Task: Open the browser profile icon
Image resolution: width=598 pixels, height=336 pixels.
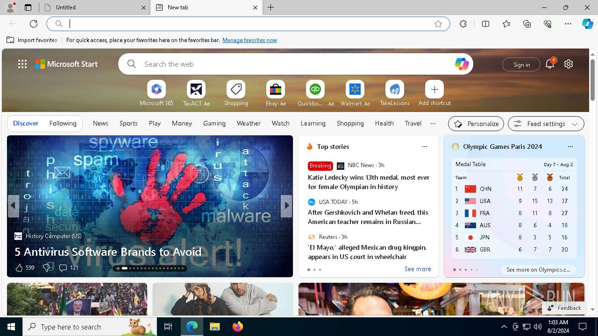Action: coord(10,7)
